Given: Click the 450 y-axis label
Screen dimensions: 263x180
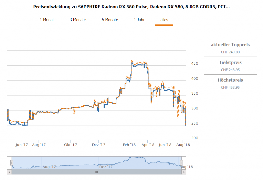Looking at the screenshot, I should pos(195,64).
